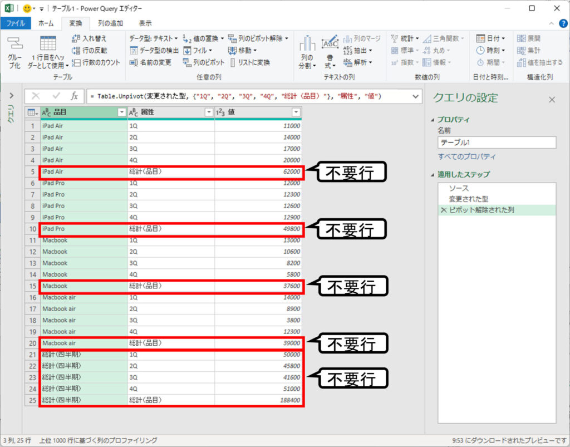Viewport: 570px width, 447px height.
Task: Open 列の分割 dropdown
Action: click(x=307, y=53)
